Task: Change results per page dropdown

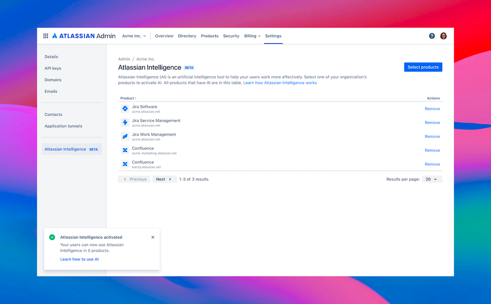Action: (432, 179)
